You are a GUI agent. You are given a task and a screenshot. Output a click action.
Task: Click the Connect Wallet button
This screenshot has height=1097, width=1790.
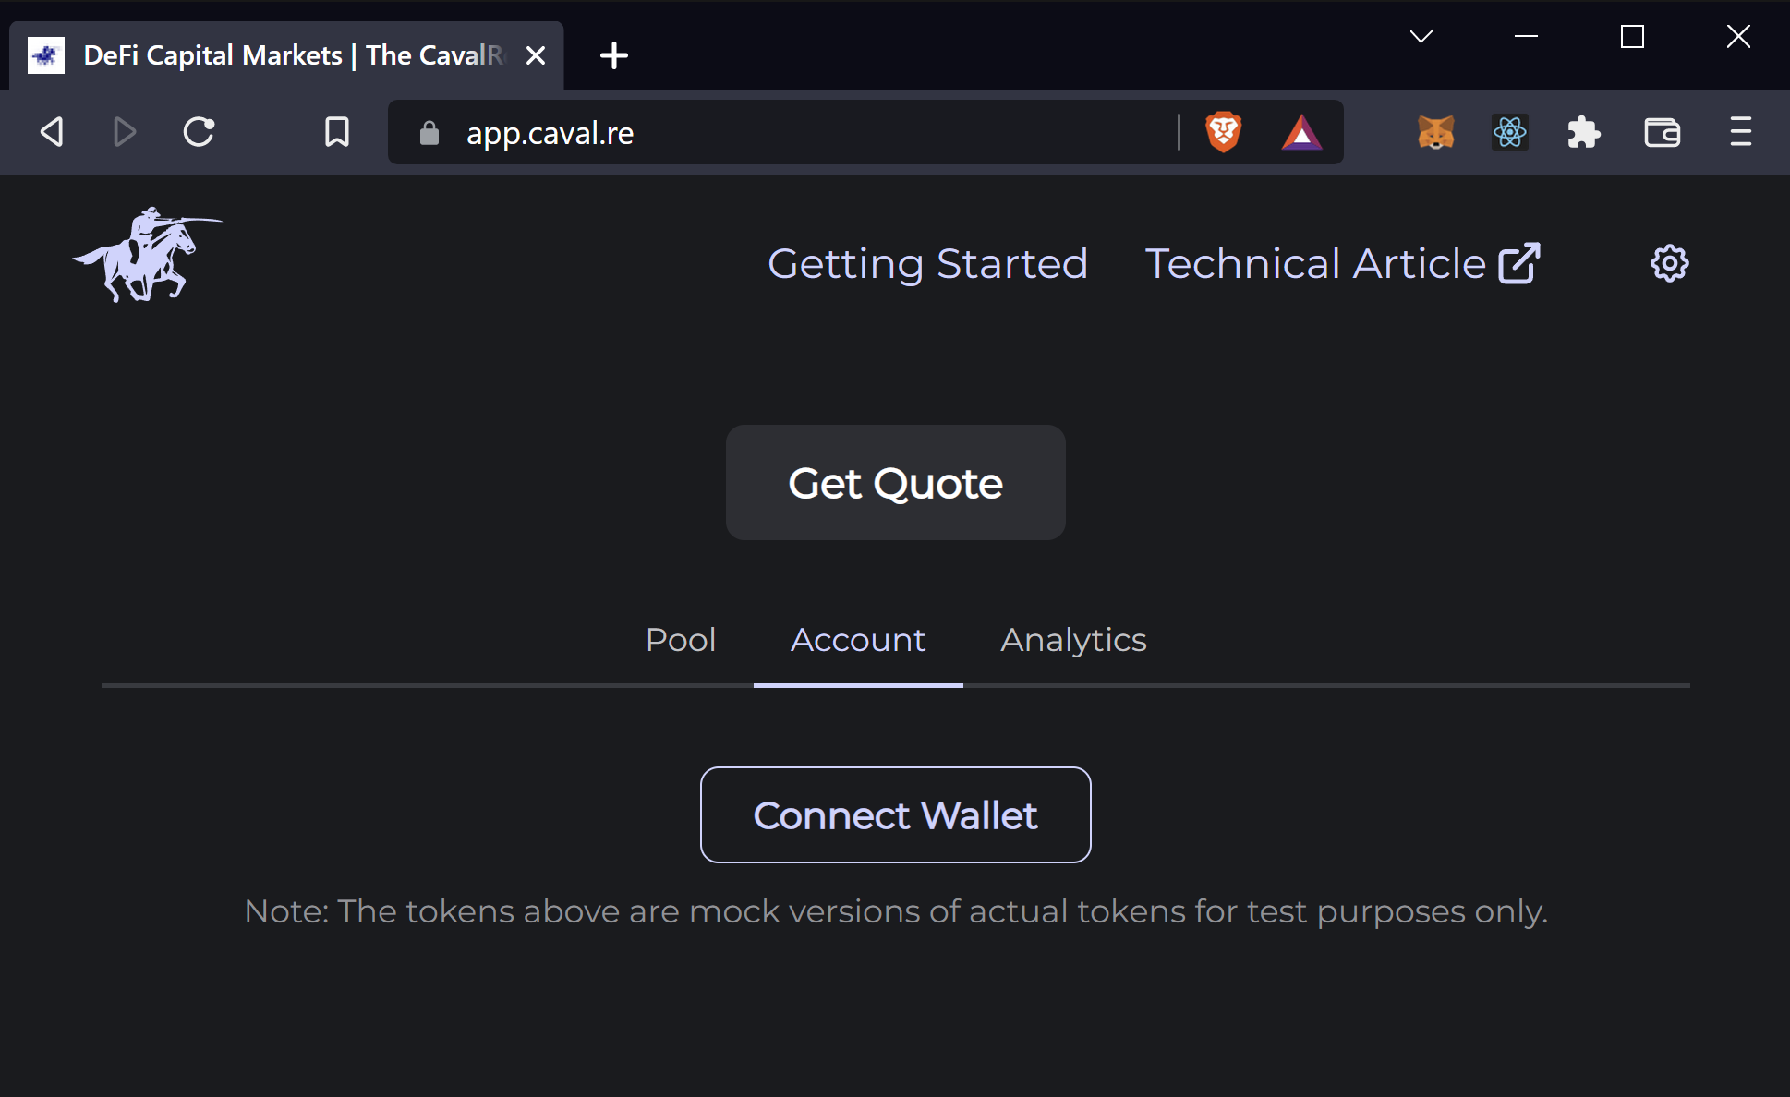895,815
